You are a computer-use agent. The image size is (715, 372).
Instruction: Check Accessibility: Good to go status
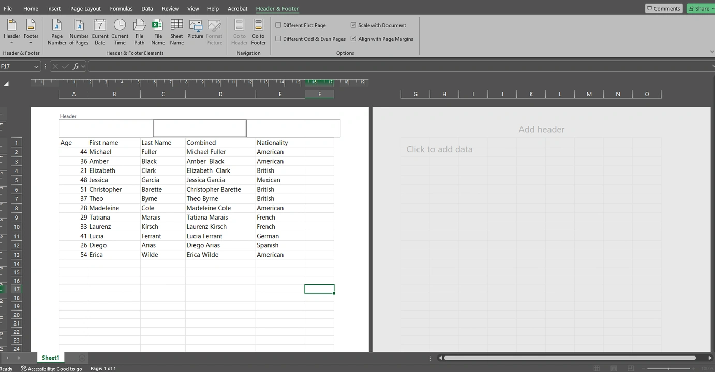click(51, 369)
